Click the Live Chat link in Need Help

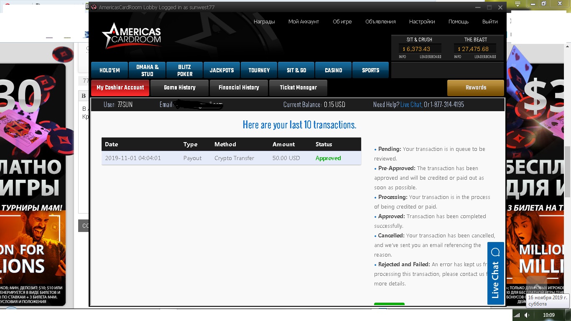click(x=411, y=104)
